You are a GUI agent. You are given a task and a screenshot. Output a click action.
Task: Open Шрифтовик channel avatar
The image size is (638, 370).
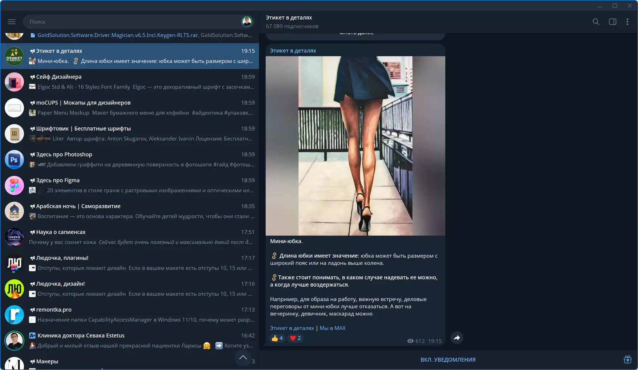[14, 134]
